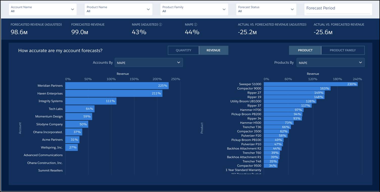Switch to PRODUCT FAMILY view
Image resolution: width=380 pixels, height=192 pixels.
(x=343, y=50)
